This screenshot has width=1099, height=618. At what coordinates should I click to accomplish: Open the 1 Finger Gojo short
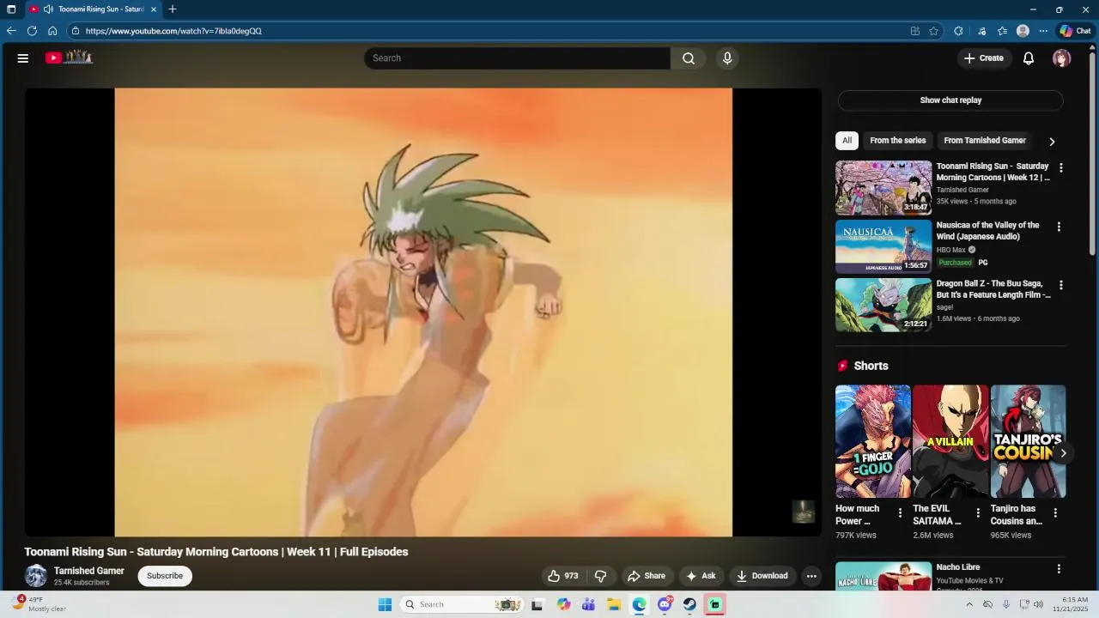[873, 441]
